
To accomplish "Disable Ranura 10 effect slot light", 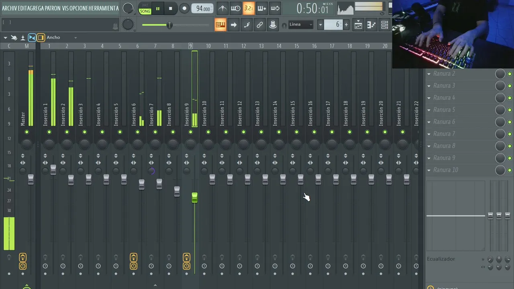I will click(510, 170).
